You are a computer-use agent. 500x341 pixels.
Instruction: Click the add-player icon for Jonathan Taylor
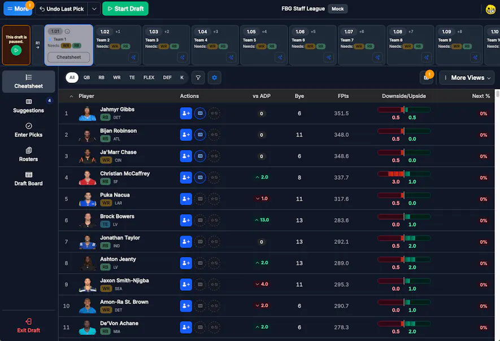(x=185, y=242)
